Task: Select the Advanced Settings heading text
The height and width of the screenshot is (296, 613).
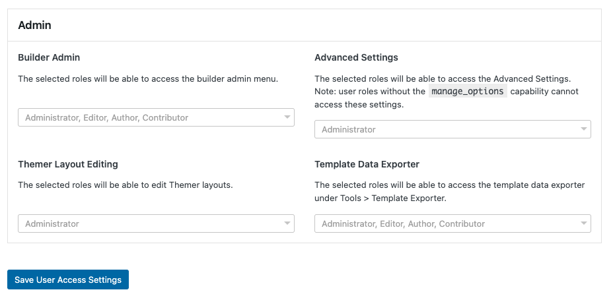Action: [x=356, y=57]
